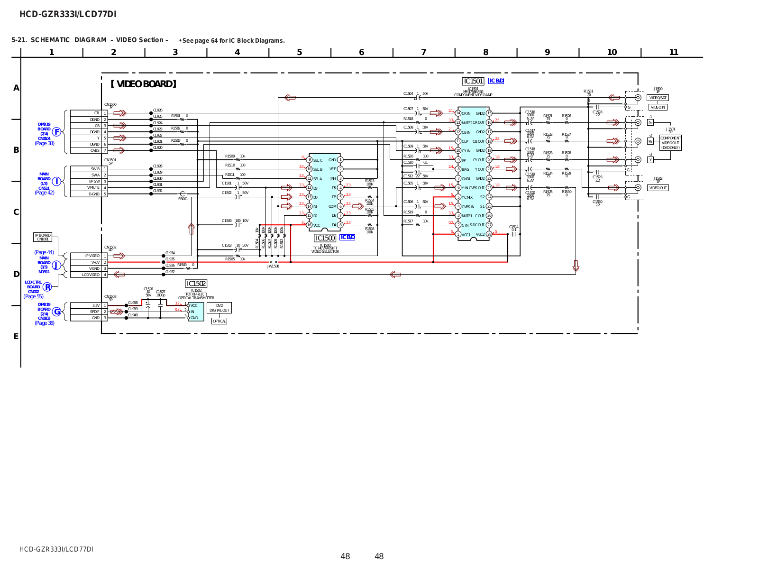Click the circled J main board marker
Viewport: 759px width, 571px height.
point(57,265)
